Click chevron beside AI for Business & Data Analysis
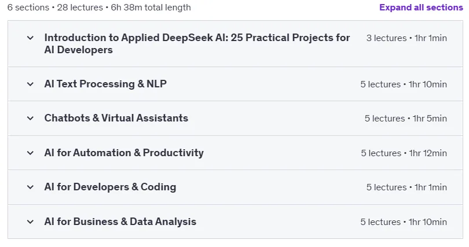 (x=30, y=222)
